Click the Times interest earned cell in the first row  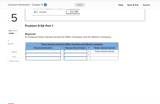104,51
